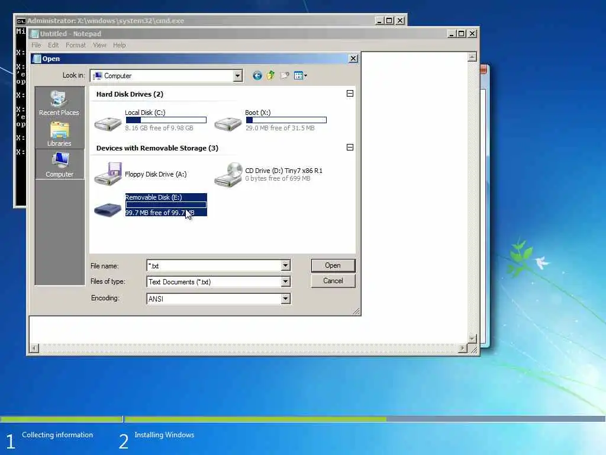
Task: Click the CD Drive (D:) Tiny7 label
Action: [283, 171]
